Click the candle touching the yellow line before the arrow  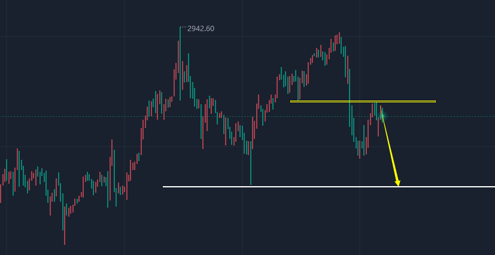[375, 108]
